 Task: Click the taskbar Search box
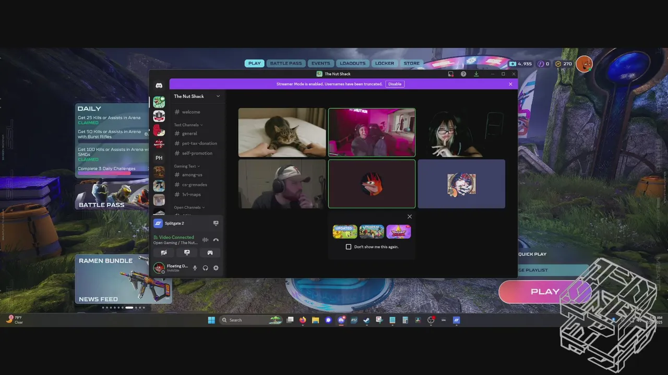point(251,320)
